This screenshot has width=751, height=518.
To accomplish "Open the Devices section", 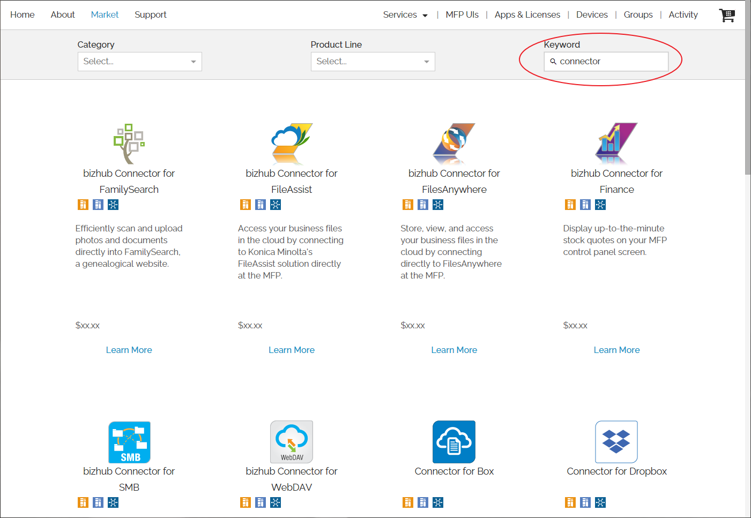I will pyautogui.click(x=592, y=15).
